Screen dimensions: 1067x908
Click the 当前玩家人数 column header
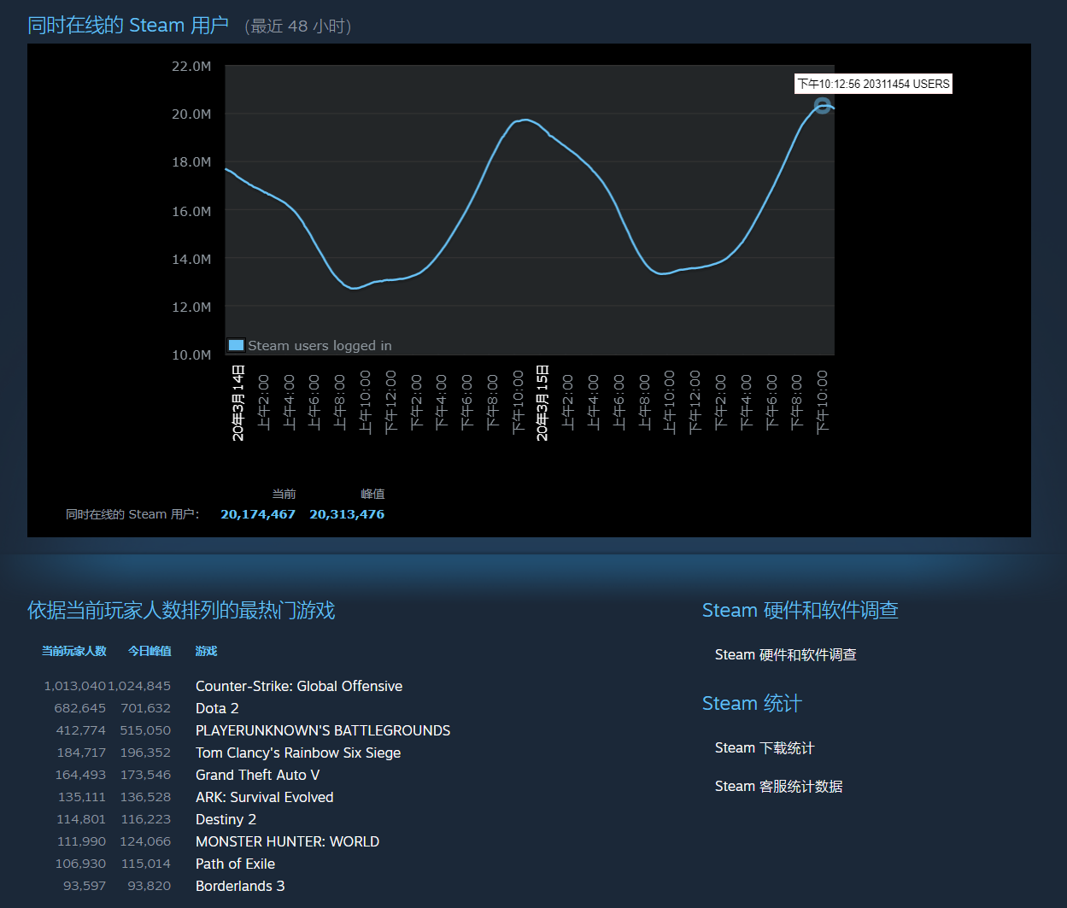(74, 651)
